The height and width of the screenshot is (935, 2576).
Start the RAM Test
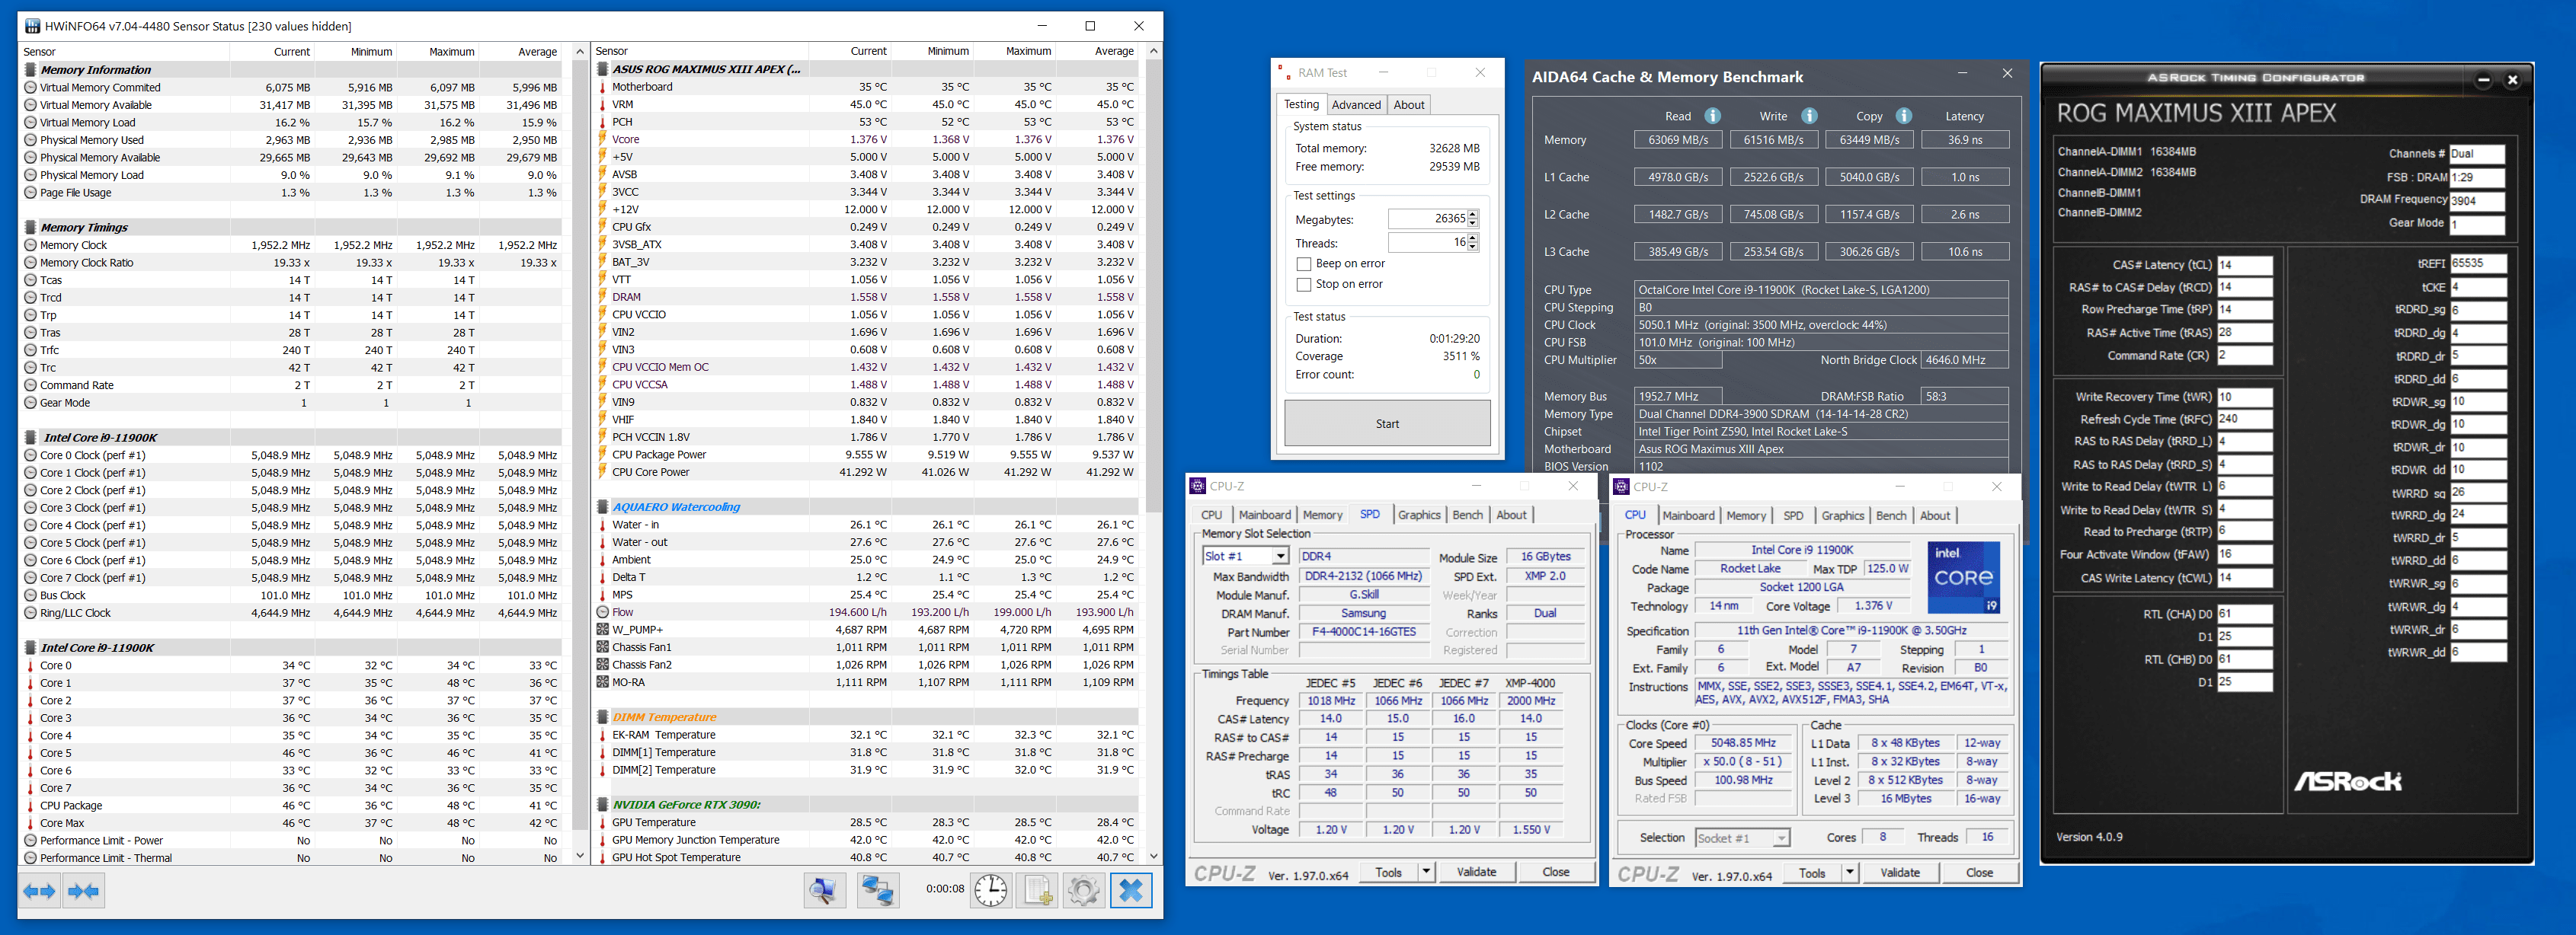[1387, 423]
